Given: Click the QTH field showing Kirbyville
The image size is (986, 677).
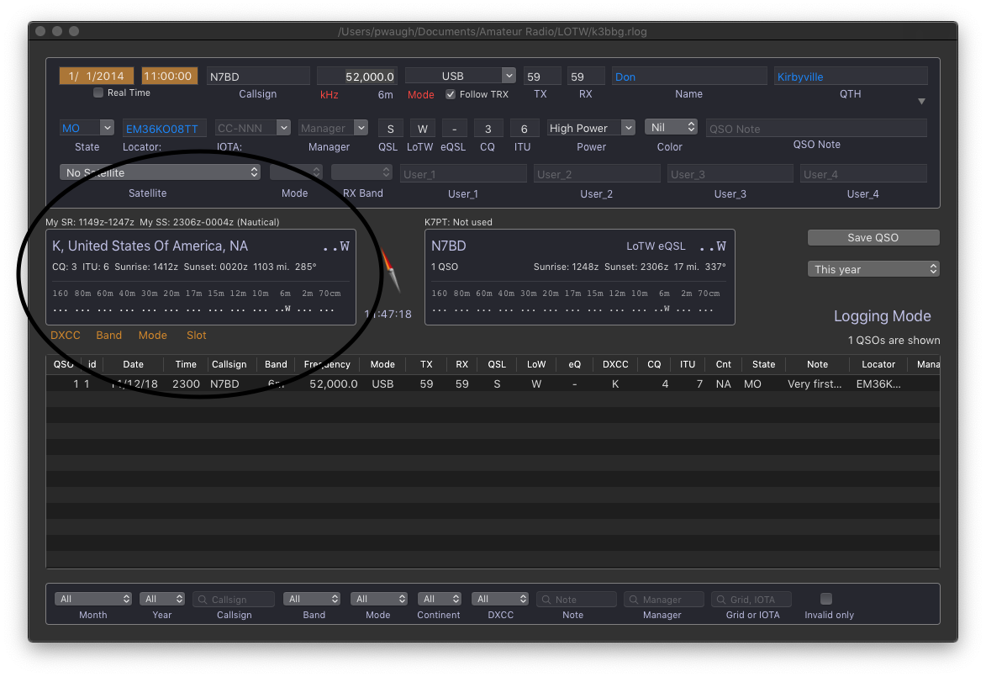Looking at the screenshot, I should pos(851,77).
